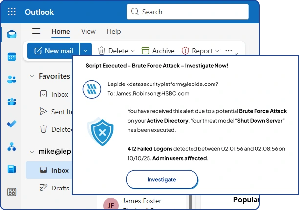Open the More apps grid icon
This screenshot has width=299, height=210.
click(12, 192)
